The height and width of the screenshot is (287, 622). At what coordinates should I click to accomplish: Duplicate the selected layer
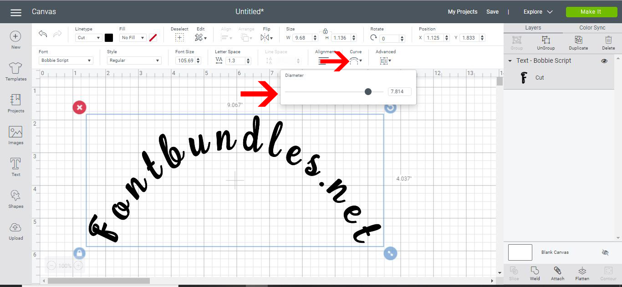pos(578,43)
